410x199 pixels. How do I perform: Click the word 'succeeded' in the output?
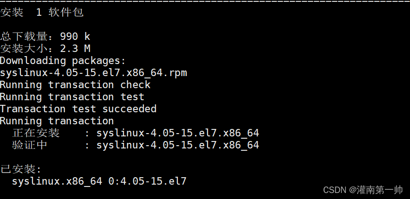129,109
